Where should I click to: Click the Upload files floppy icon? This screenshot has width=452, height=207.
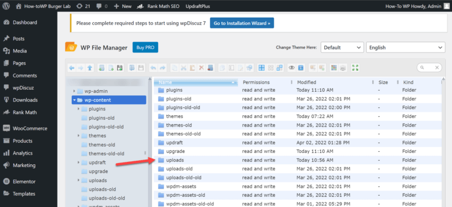click(x=120, y=68)
